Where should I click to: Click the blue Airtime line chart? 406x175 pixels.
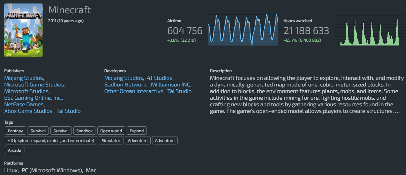click(x=243, y=30)
